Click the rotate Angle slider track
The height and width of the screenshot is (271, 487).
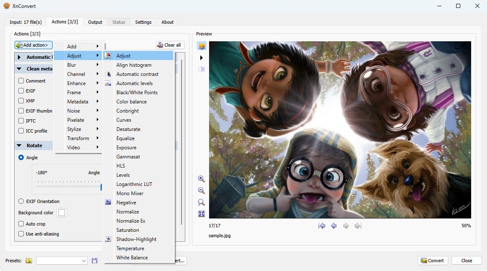coord(68,186)
